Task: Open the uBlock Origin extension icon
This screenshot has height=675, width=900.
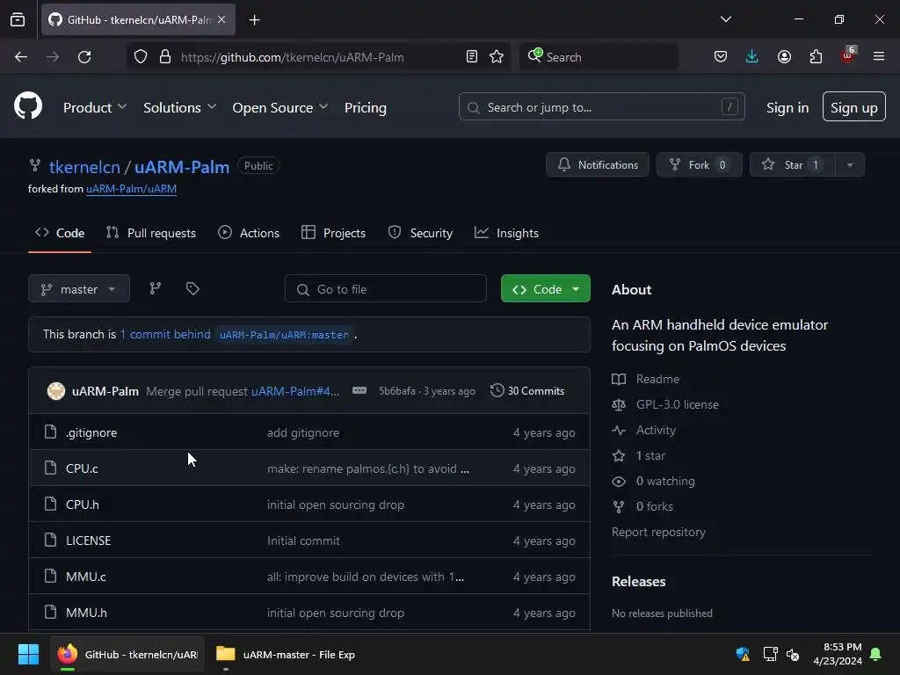Action: [848, 55]
